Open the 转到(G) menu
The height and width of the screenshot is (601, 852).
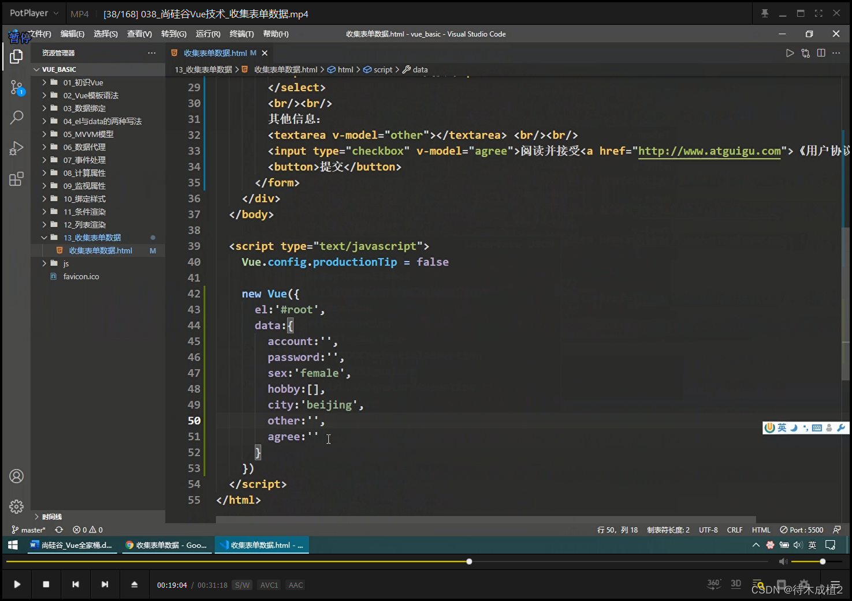tap(174, 34)
